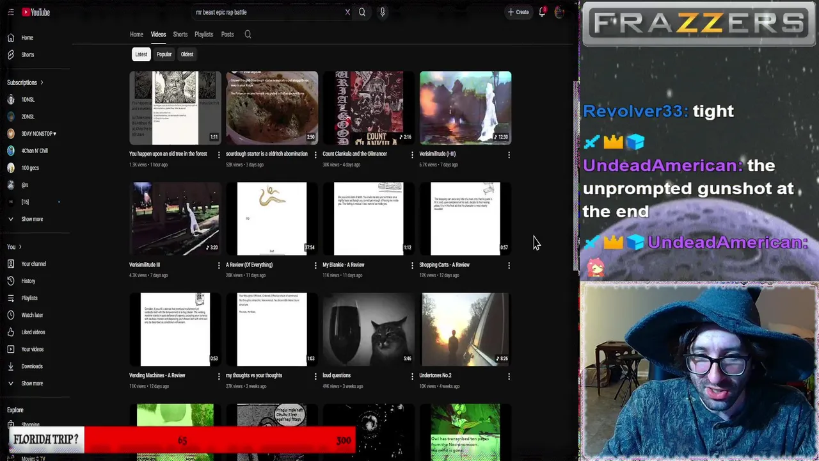The image size is (819, 461).
Task: Expand the You section chevron
Action: click(20, 247)
